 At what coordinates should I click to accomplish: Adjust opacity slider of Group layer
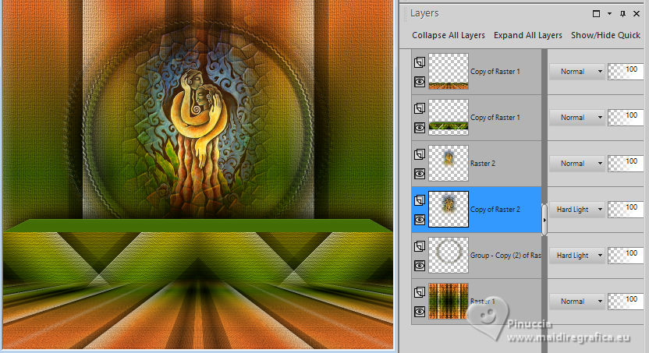626,256
